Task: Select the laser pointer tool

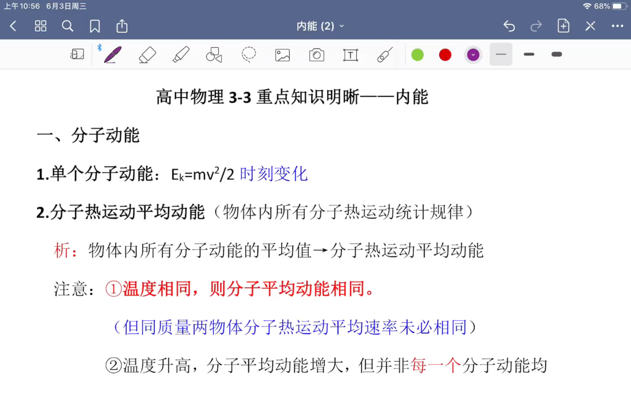Action: (x=385, y=55)
